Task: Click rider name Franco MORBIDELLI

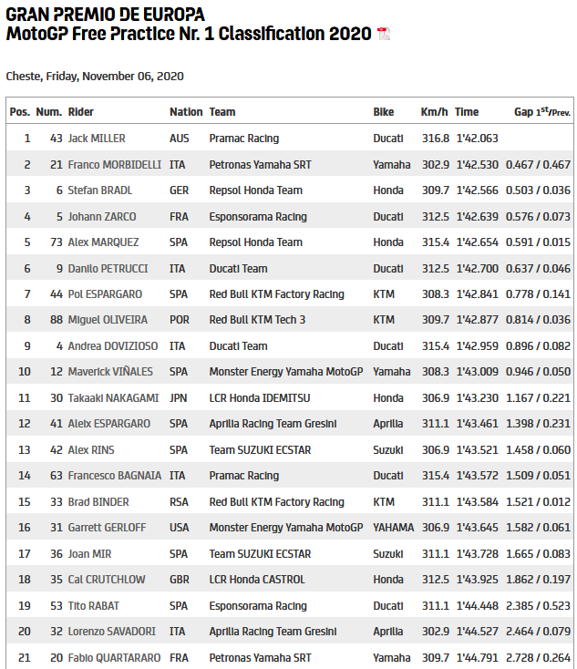Action: point(115,165)
